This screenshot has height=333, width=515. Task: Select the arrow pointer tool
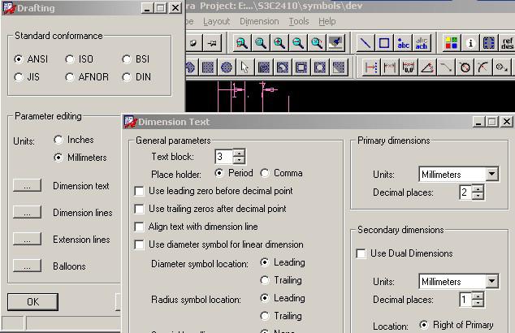point(245,67)
